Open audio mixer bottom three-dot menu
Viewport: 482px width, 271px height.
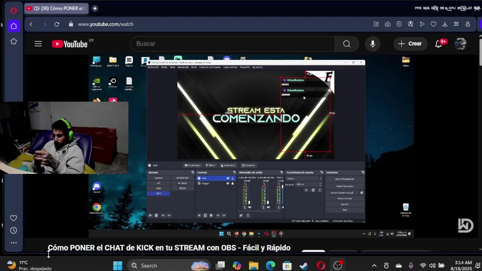pos(248,215)
